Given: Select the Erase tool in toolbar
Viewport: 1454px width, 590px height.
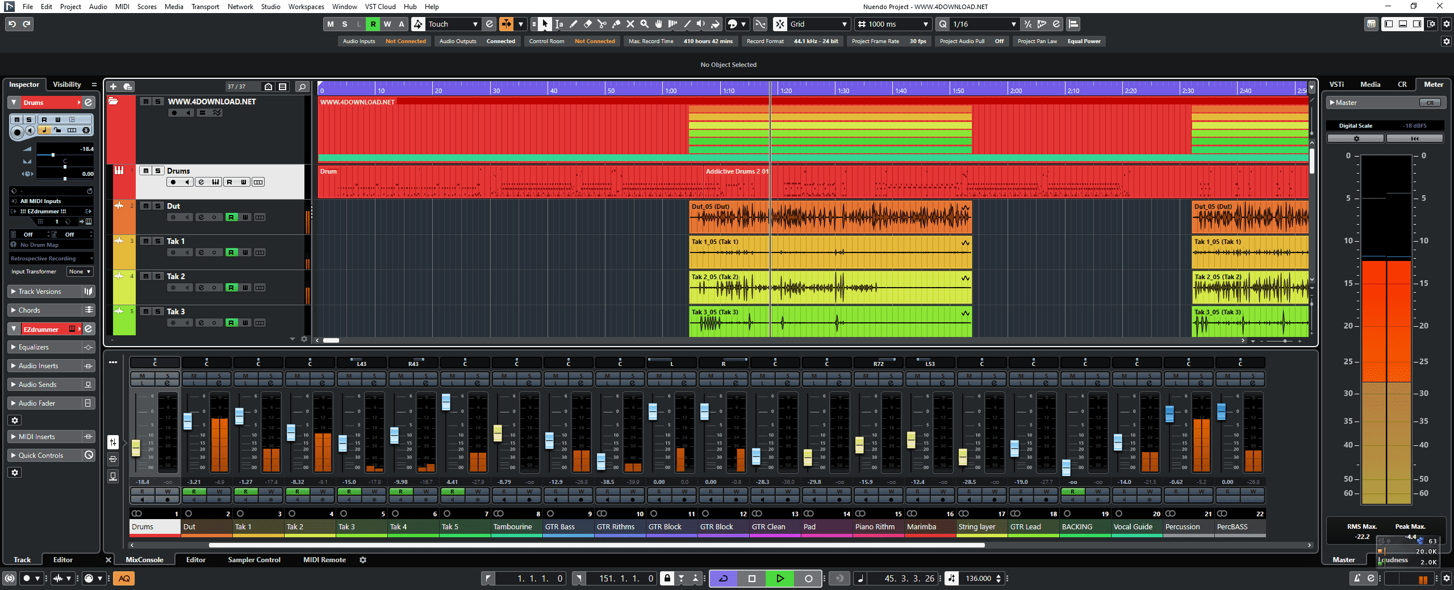Looking at the screenshot, I should tap(588, 24).
